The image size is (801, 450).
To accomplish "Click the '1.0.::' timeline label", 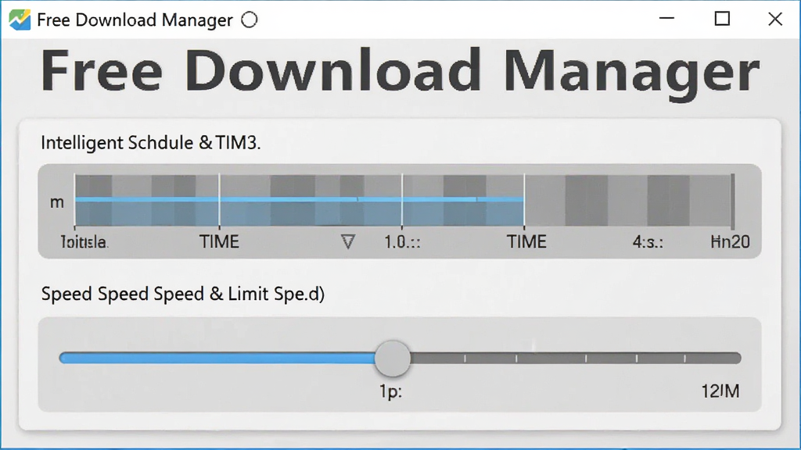I will click(x=403, y=242).
